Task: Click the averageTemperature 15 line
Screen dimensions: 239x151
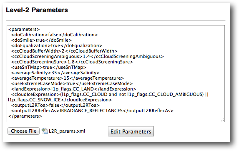Action: click(68, 78)
